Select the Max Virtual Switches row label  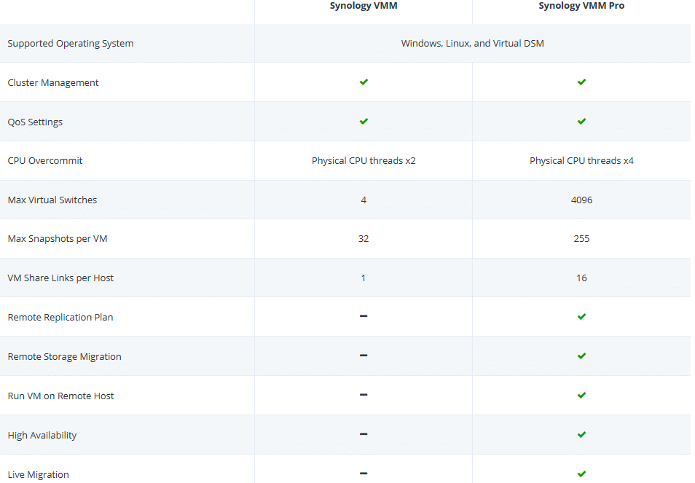click(52, 200)
